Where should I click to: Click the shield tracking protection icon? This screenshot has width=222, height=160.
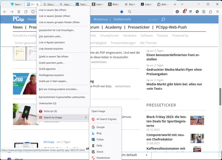33,12
